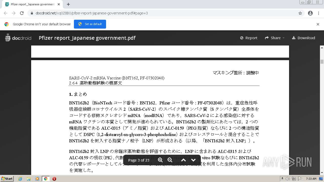Close the Pfizer report tab

(59, 4)
